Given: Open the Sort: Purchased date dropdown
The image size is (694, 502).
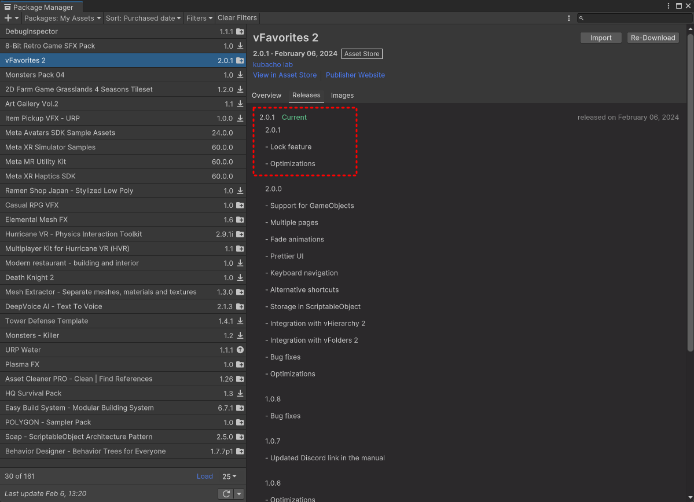Looking at the screenshot, I should (x=143, y=18).
